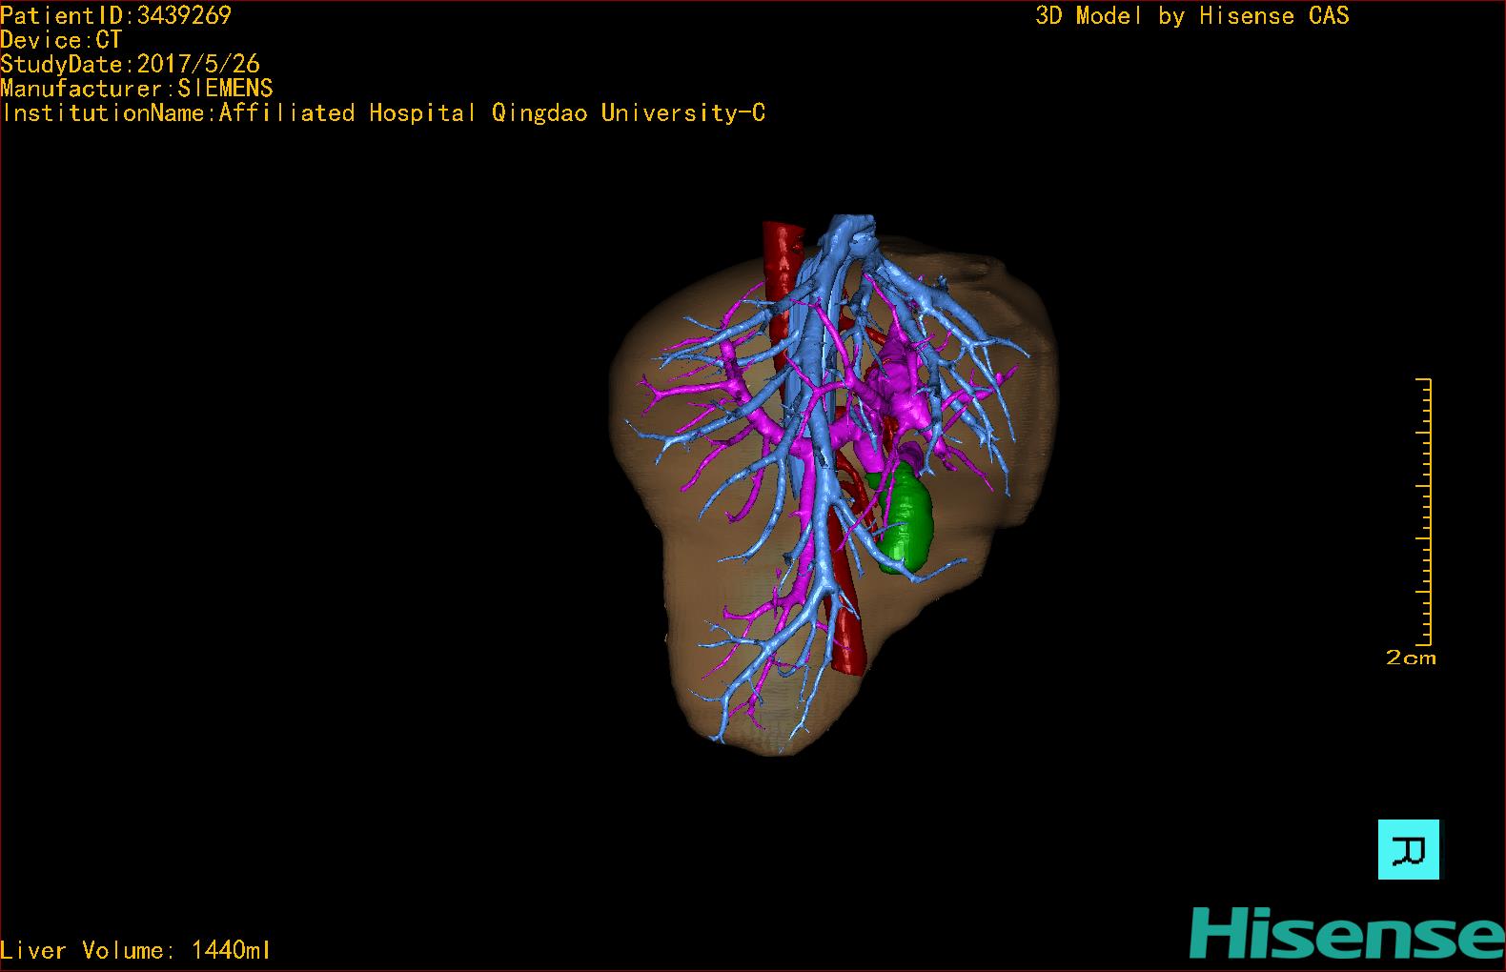Click the "PatientID:3439269" text
Screen dimensions: 1506x972
point(115,15)
